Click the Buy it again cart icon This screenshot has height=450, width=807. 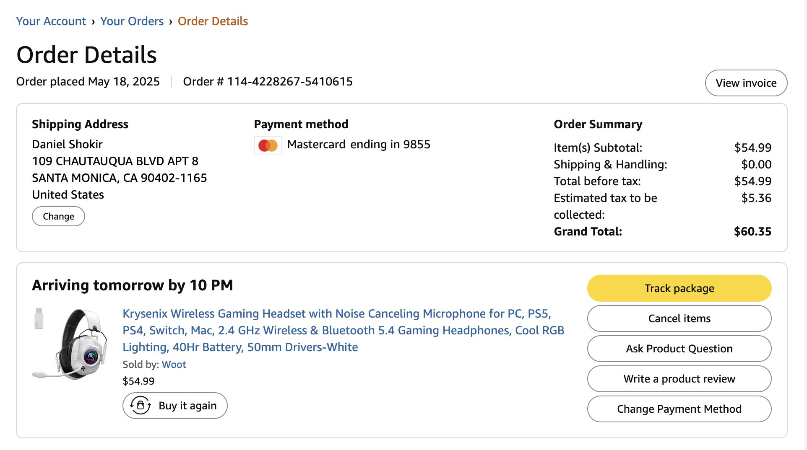(x=141, y=406)
